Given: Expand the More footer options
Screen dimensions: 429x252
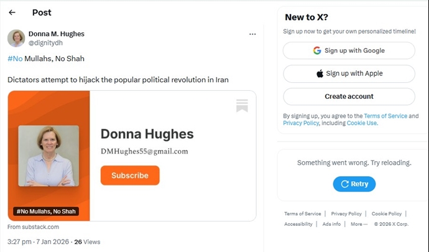Looking at the screenshot, I should pyautogui.click(x=359, y=224).
